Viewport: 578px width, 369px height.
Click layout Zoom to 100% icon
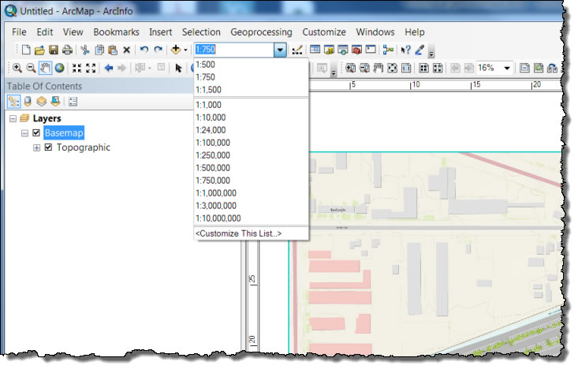click(x=406, y=68)
